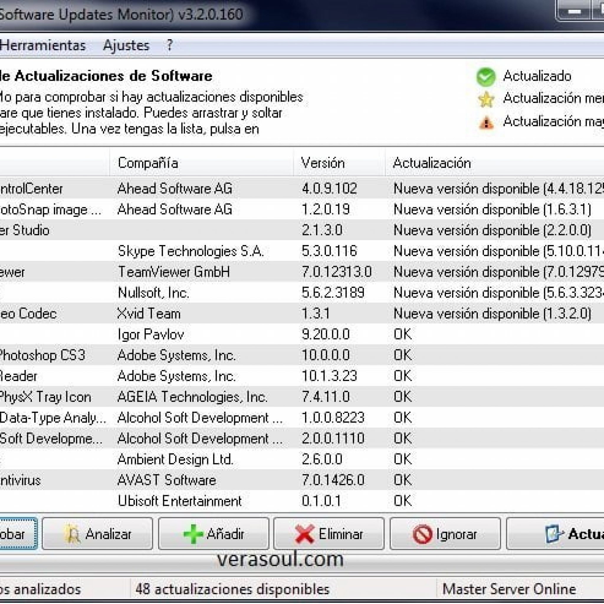The width and height of the screenshot is (604, 604).
Task: Click the orange warning major update icon
Action: coord(486,122)
